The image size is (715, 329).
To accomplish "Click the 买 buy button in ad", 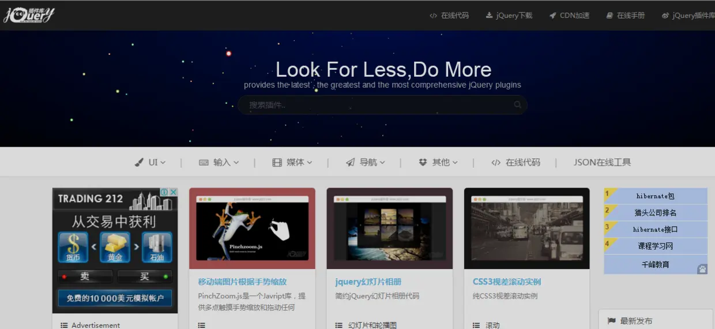I will pyautogui.click(x=145, y=276).
